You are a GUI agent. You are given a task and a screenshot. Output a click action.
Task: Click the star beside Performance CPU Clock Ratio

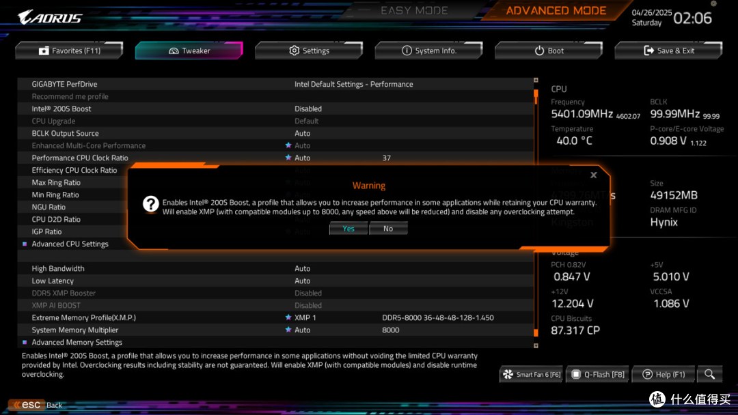pos(288,158)
